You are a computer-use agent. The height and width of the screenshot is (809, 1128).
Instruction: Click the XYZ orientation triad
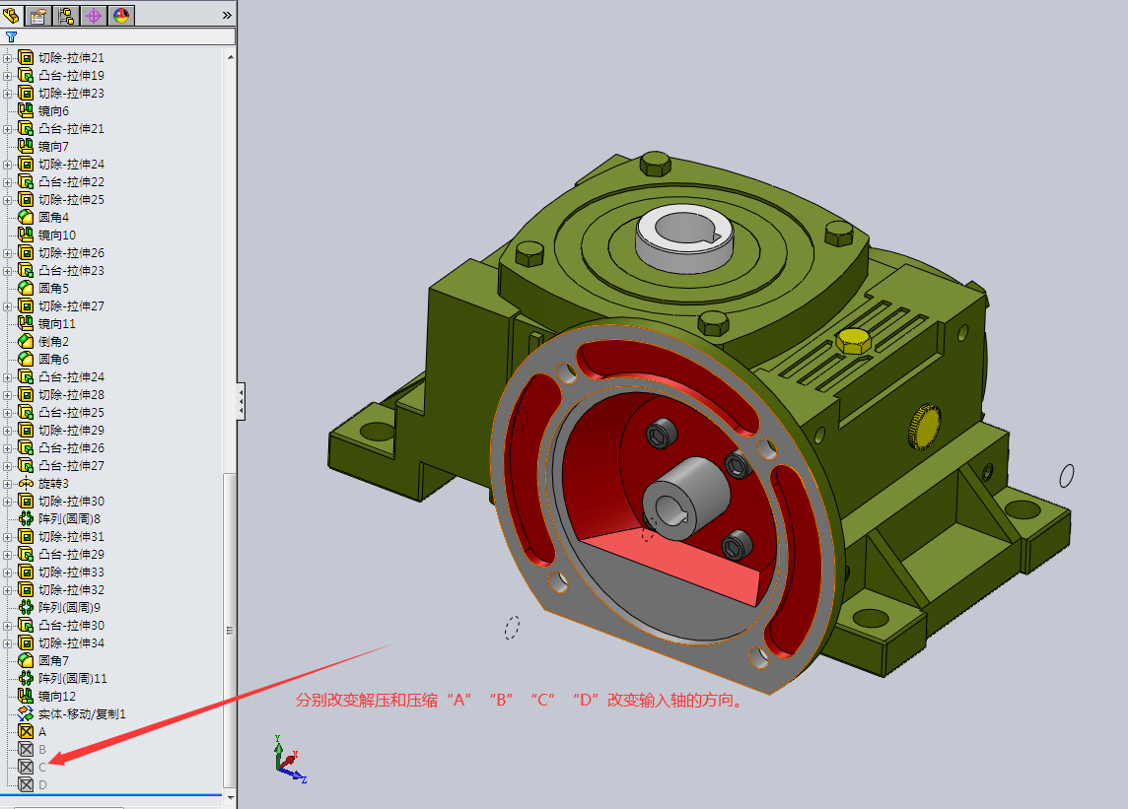click(x=291, y=760)
